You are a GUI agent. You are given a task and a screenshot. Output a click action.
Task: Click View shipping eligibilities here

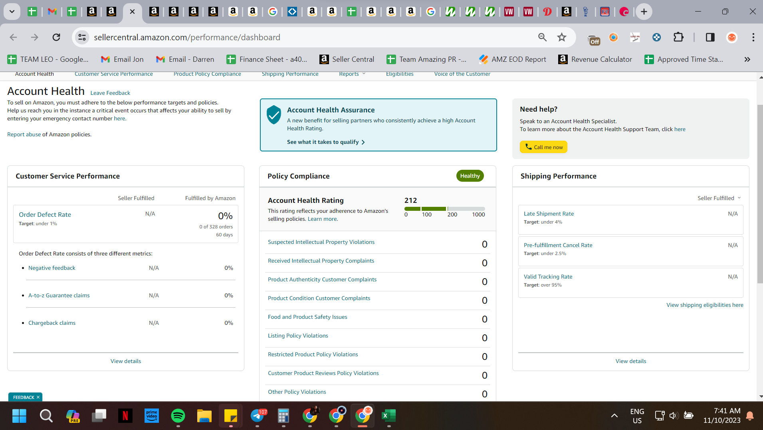pos(705,305)
